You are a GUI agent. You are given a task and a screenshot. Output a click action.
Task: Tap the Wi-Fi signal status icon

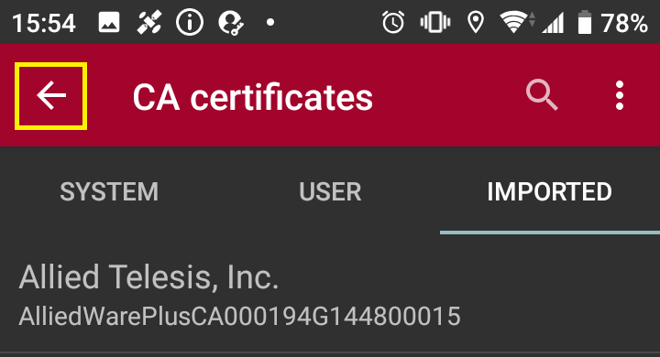(x=516, y=22)
